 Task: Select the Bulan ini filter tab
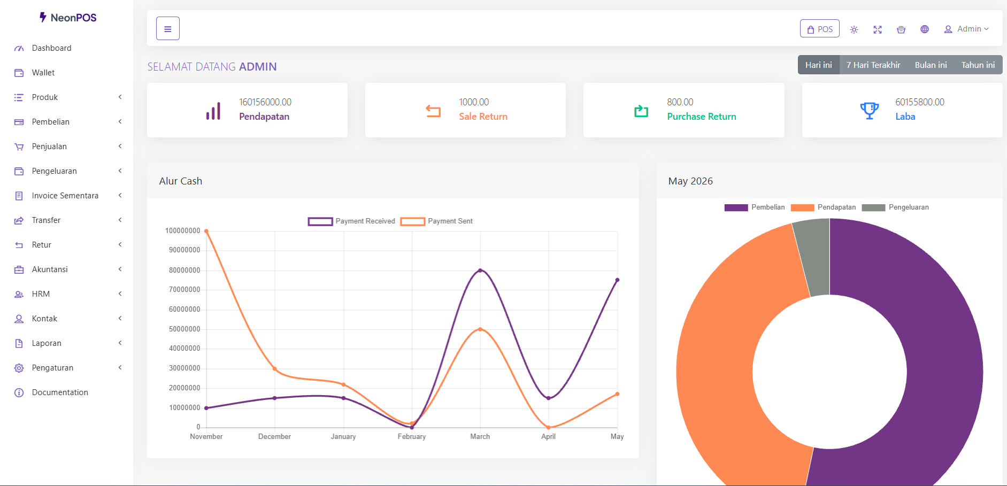[x=931, y=65]
